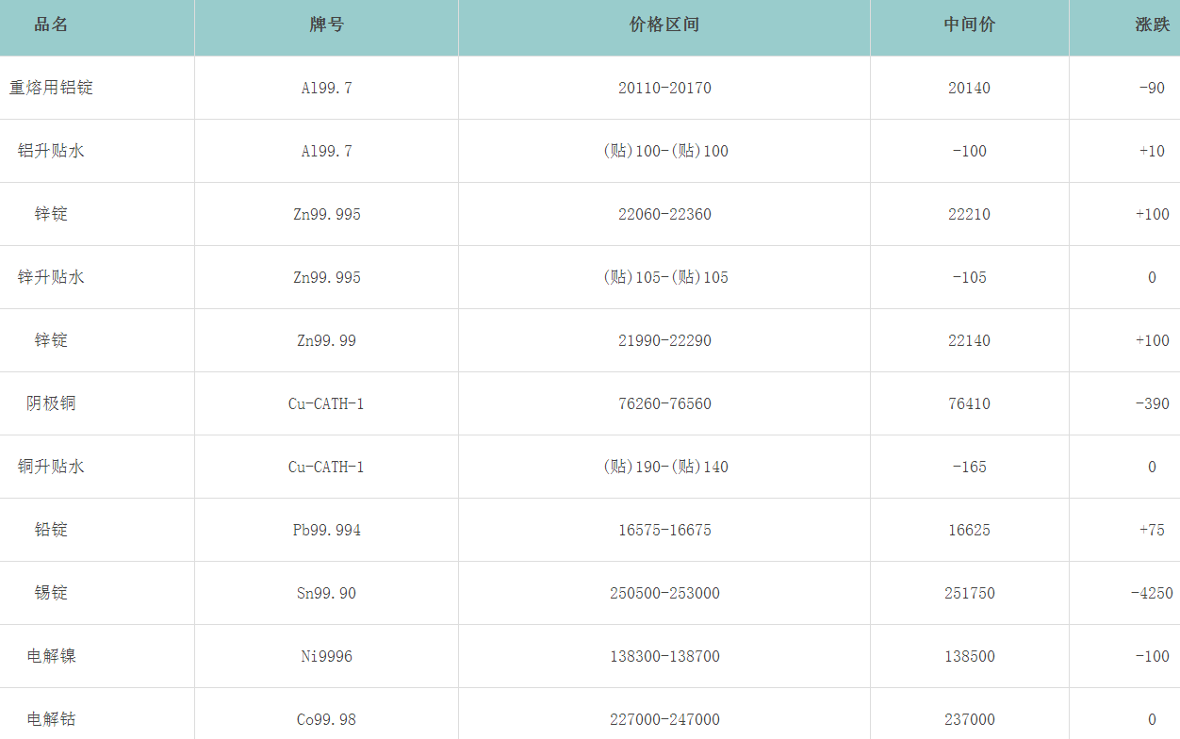Select the Pb99.994 grade cell
The image size is (1180, 739).
pyautogui.click(x=326, y=530)
